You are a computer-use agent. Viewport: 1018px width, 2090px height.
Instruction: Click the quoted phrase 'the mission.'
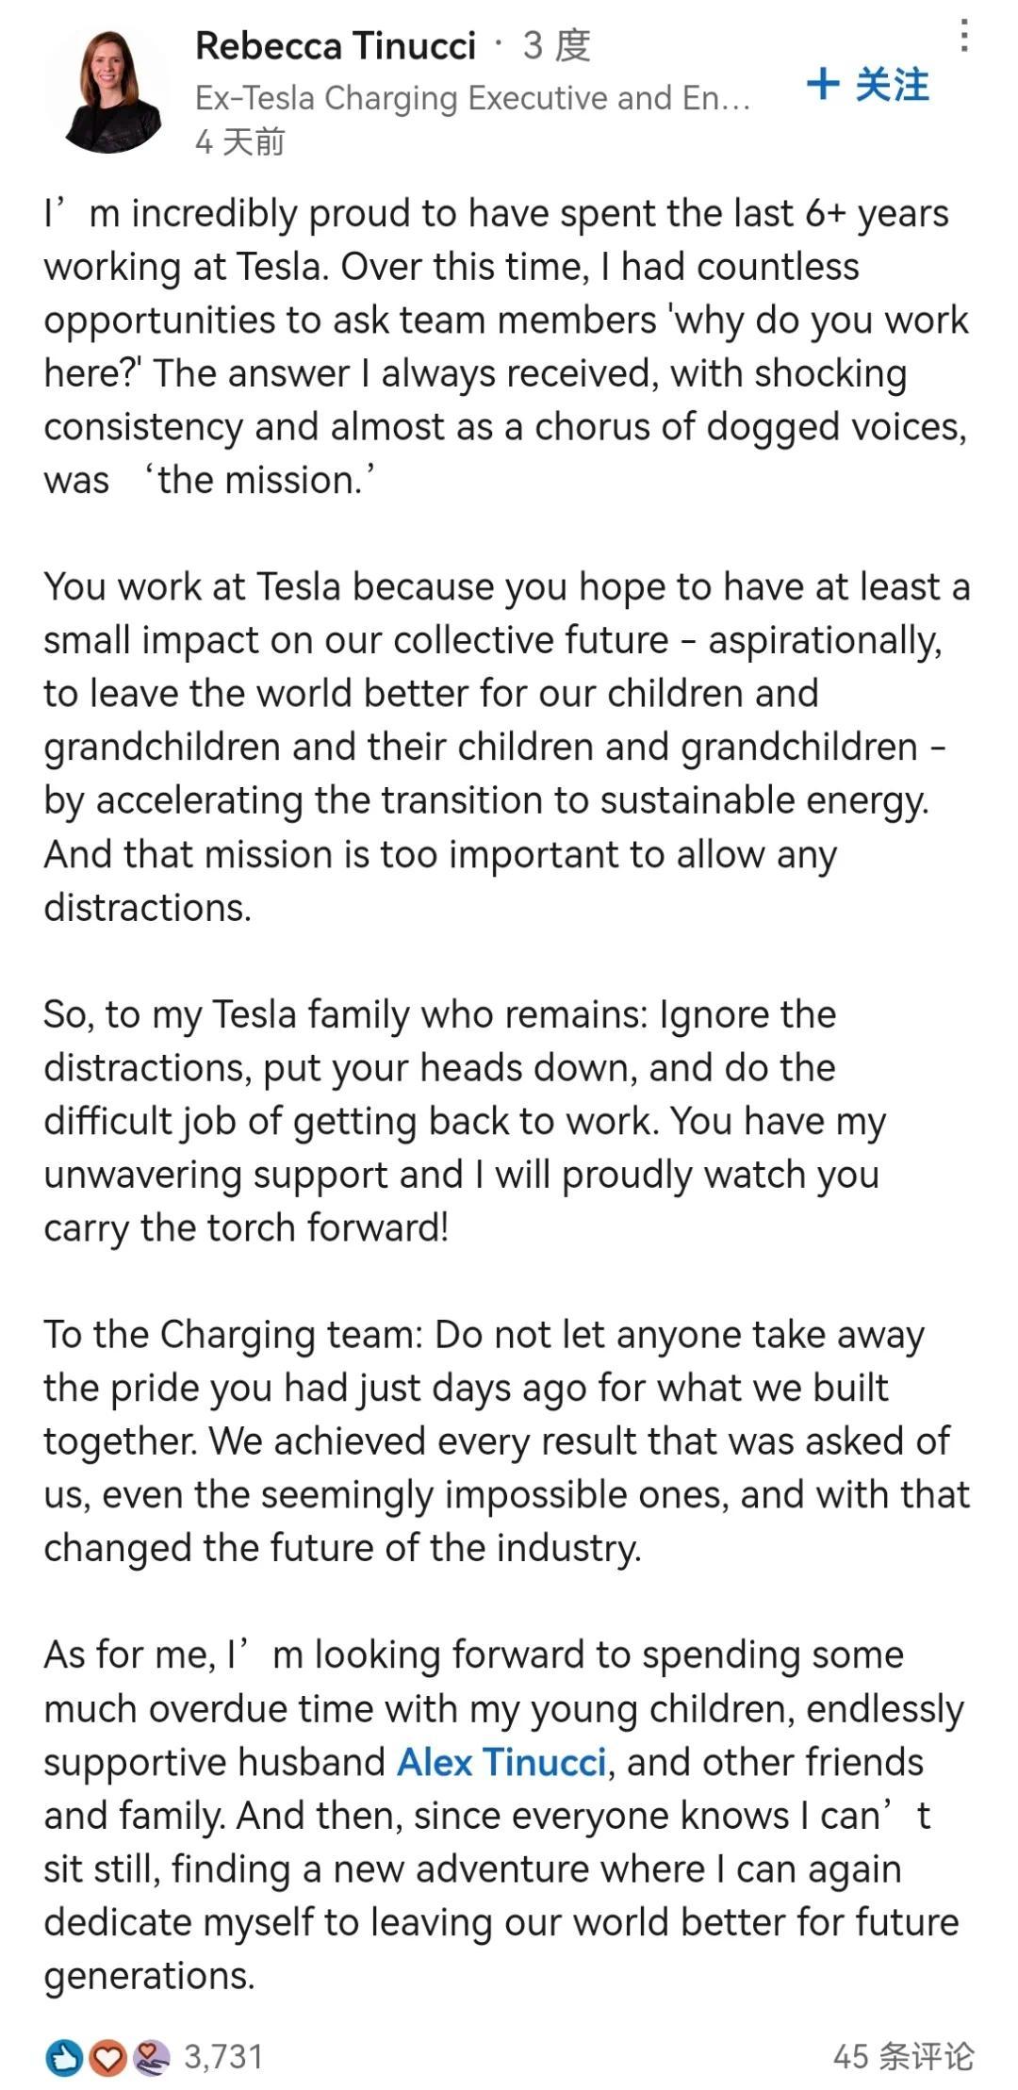(258, 480)
